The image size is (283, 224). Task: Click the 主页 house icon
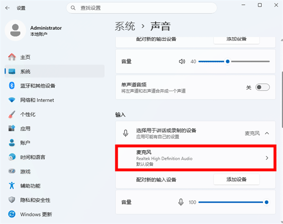[12, 57]
